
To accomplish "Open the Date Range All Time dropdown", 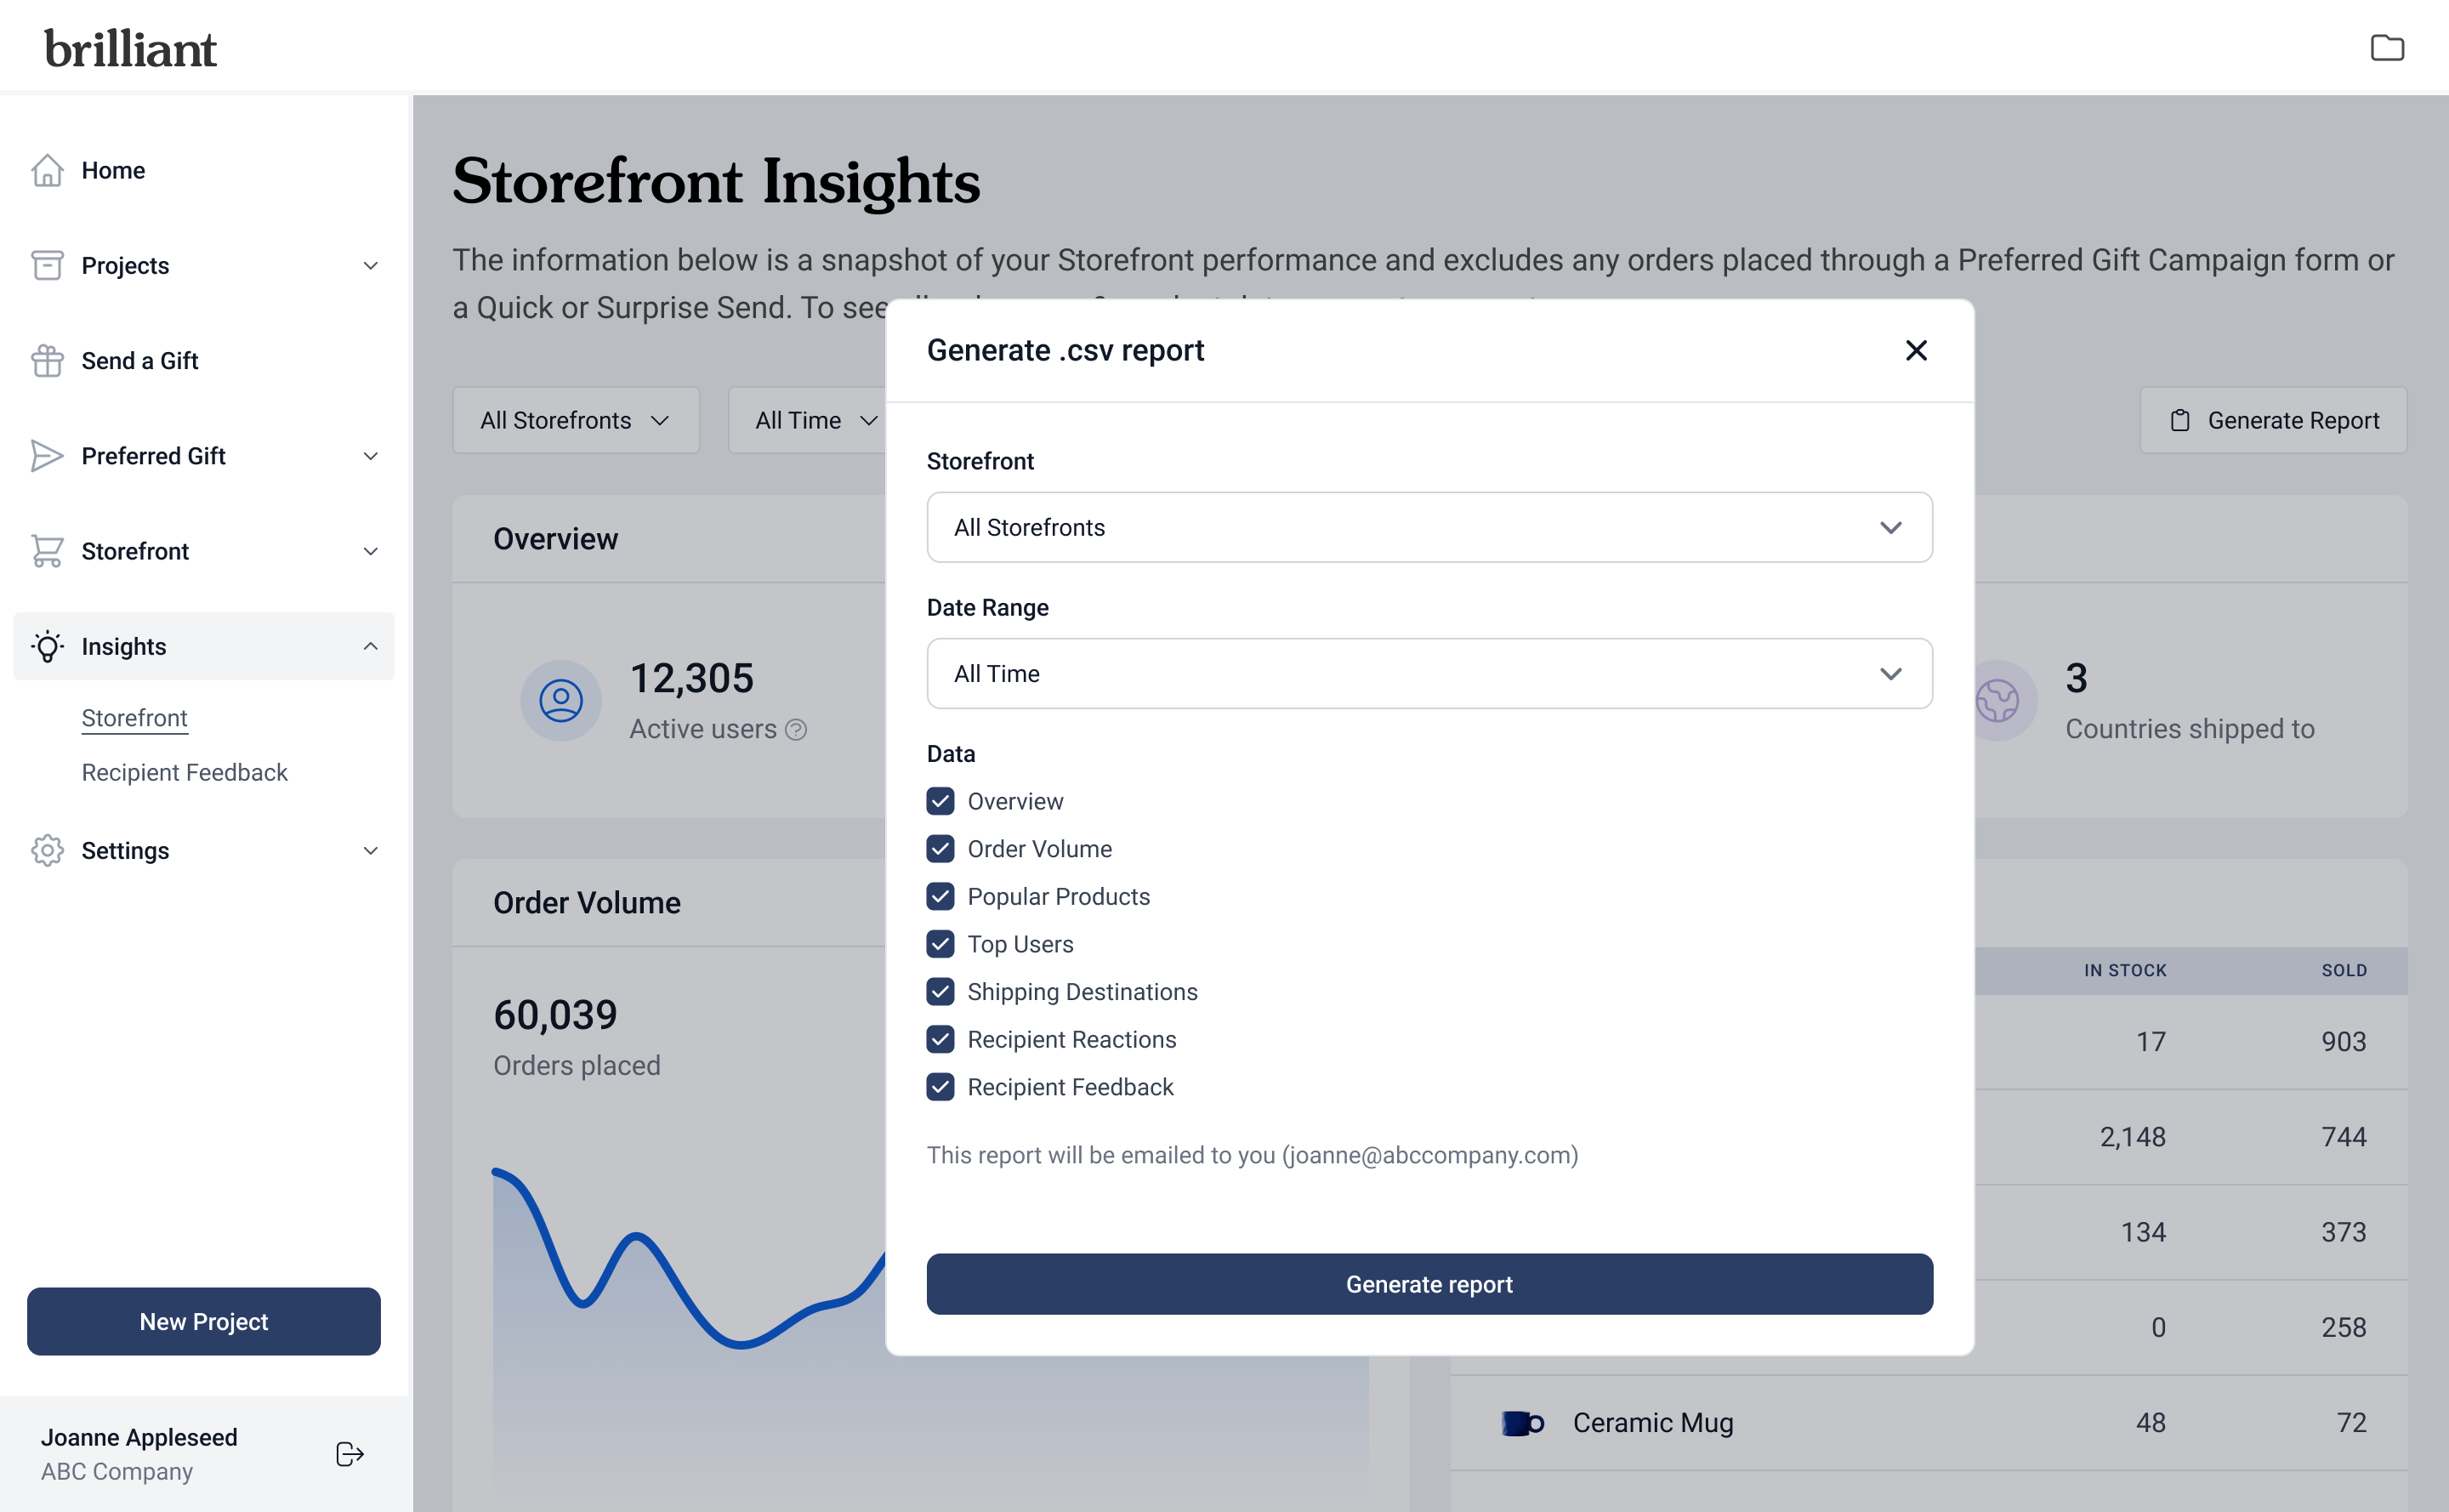I will (1428, 674).
